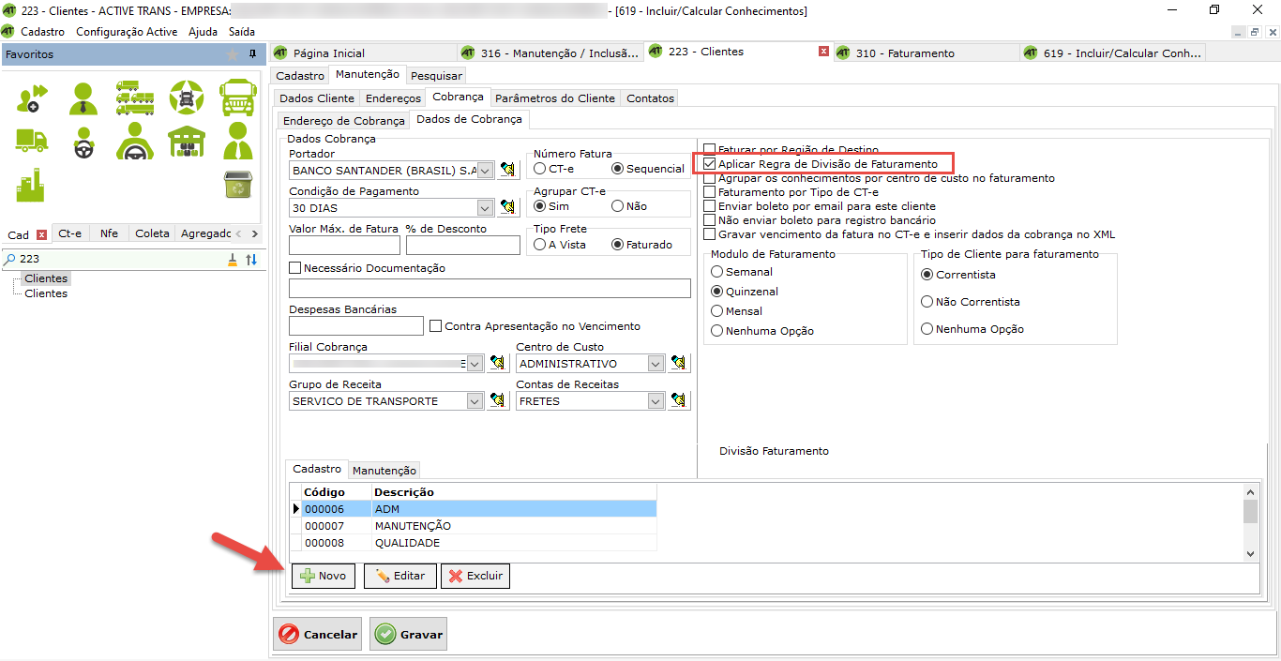
Task: Click the lookup icon beside Portador
Action: pyautogui.click(x=507, y=170)
